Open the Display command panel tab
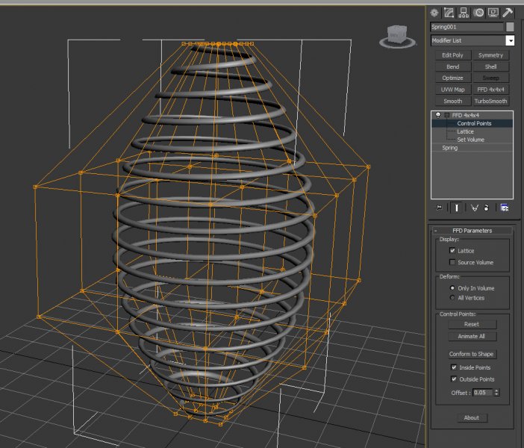This screenshot has height=448, width=524. [x=493, y=13]
